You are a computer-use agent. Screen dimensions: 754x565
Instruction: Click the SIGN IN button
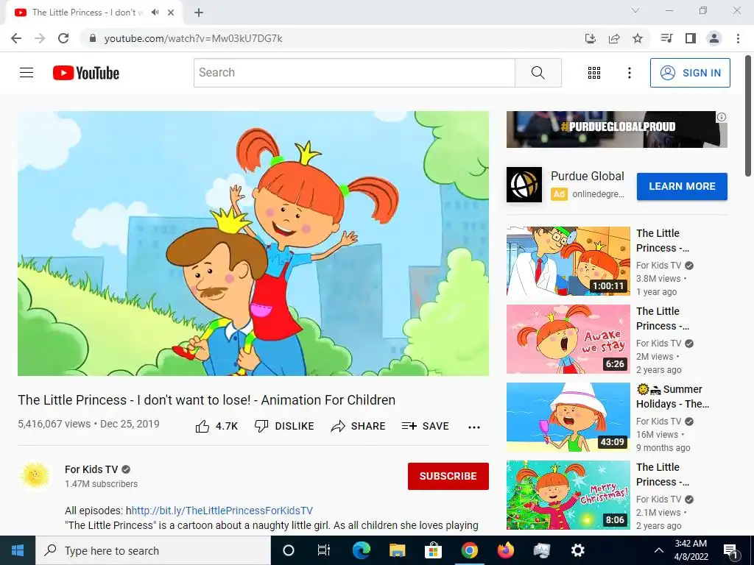point(690,73)
